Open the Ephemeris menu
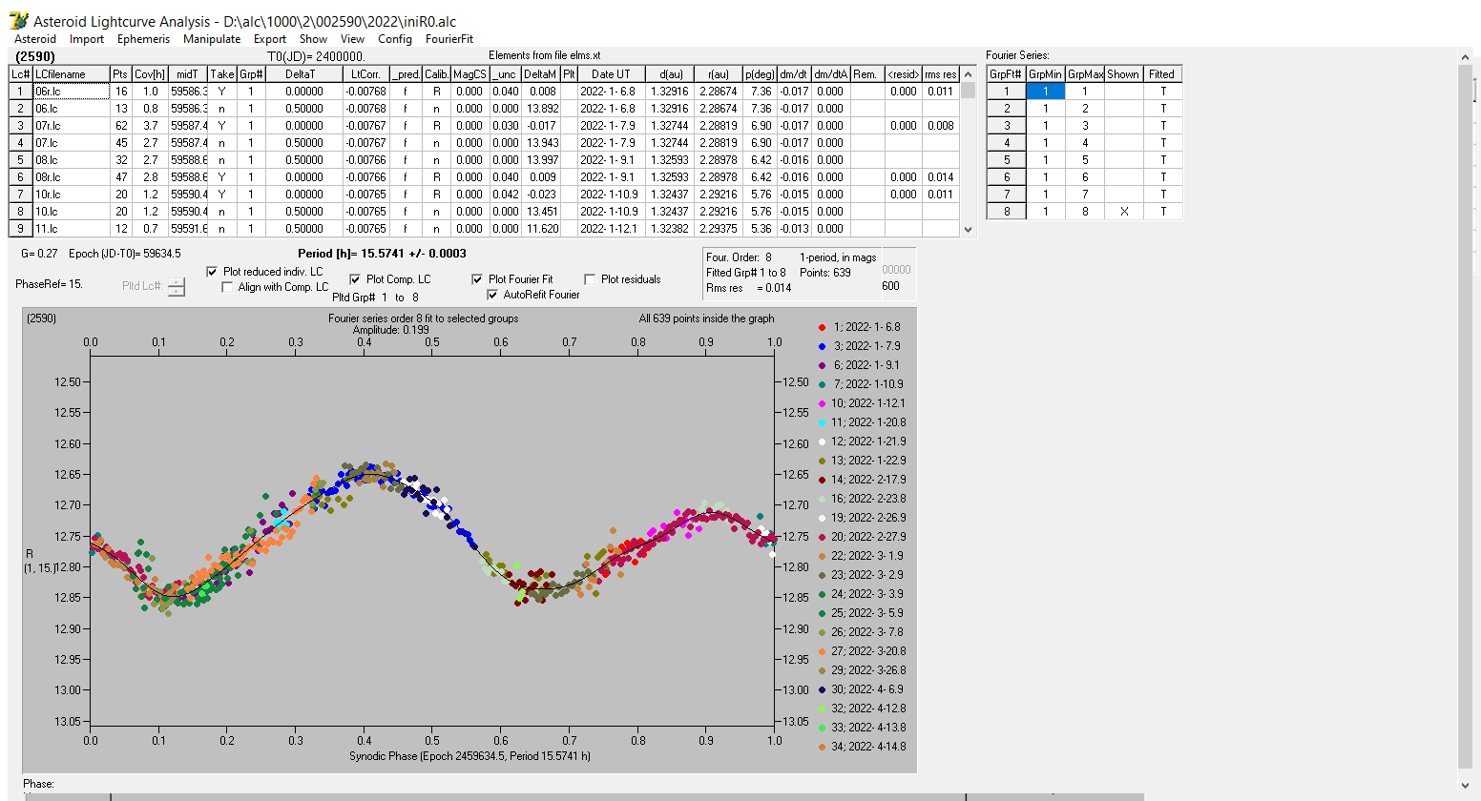 143,39
